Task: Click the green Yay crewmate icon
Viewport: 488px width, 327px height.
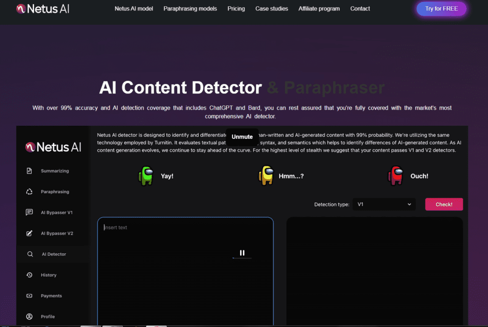Action: [x=145, y=175]
